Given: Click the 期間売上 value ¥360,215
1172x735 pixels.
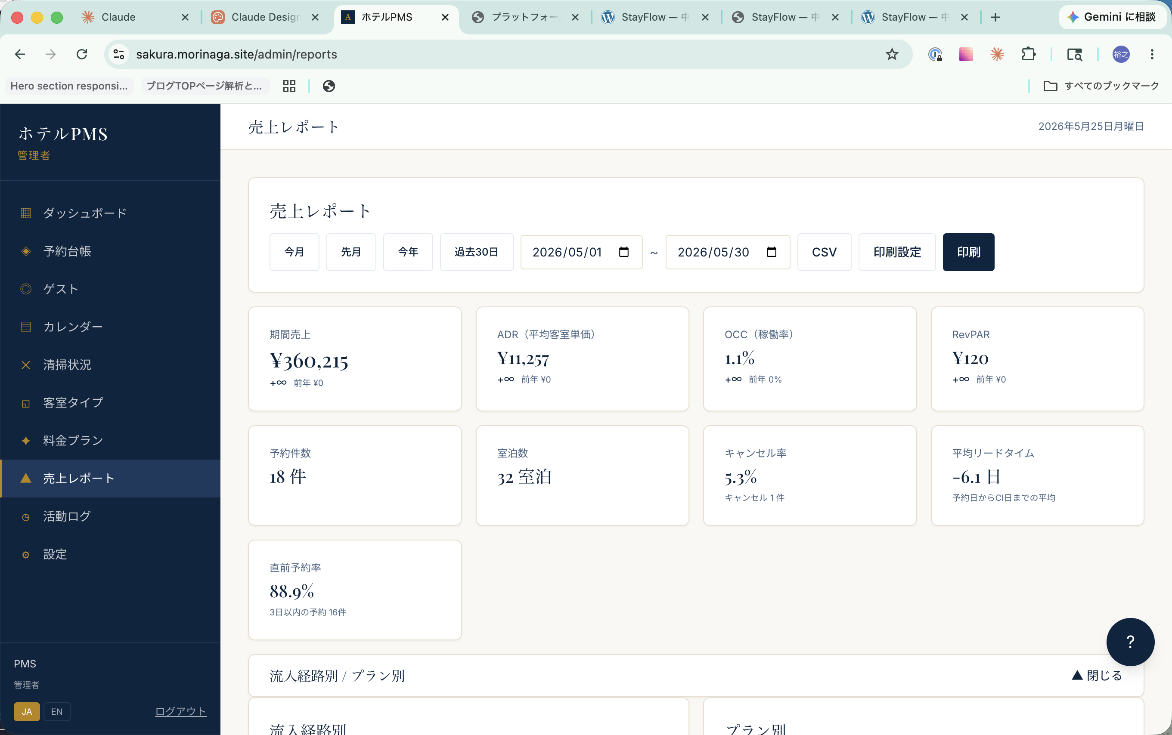Looking at the screenshot, I should tap(309, 361).
